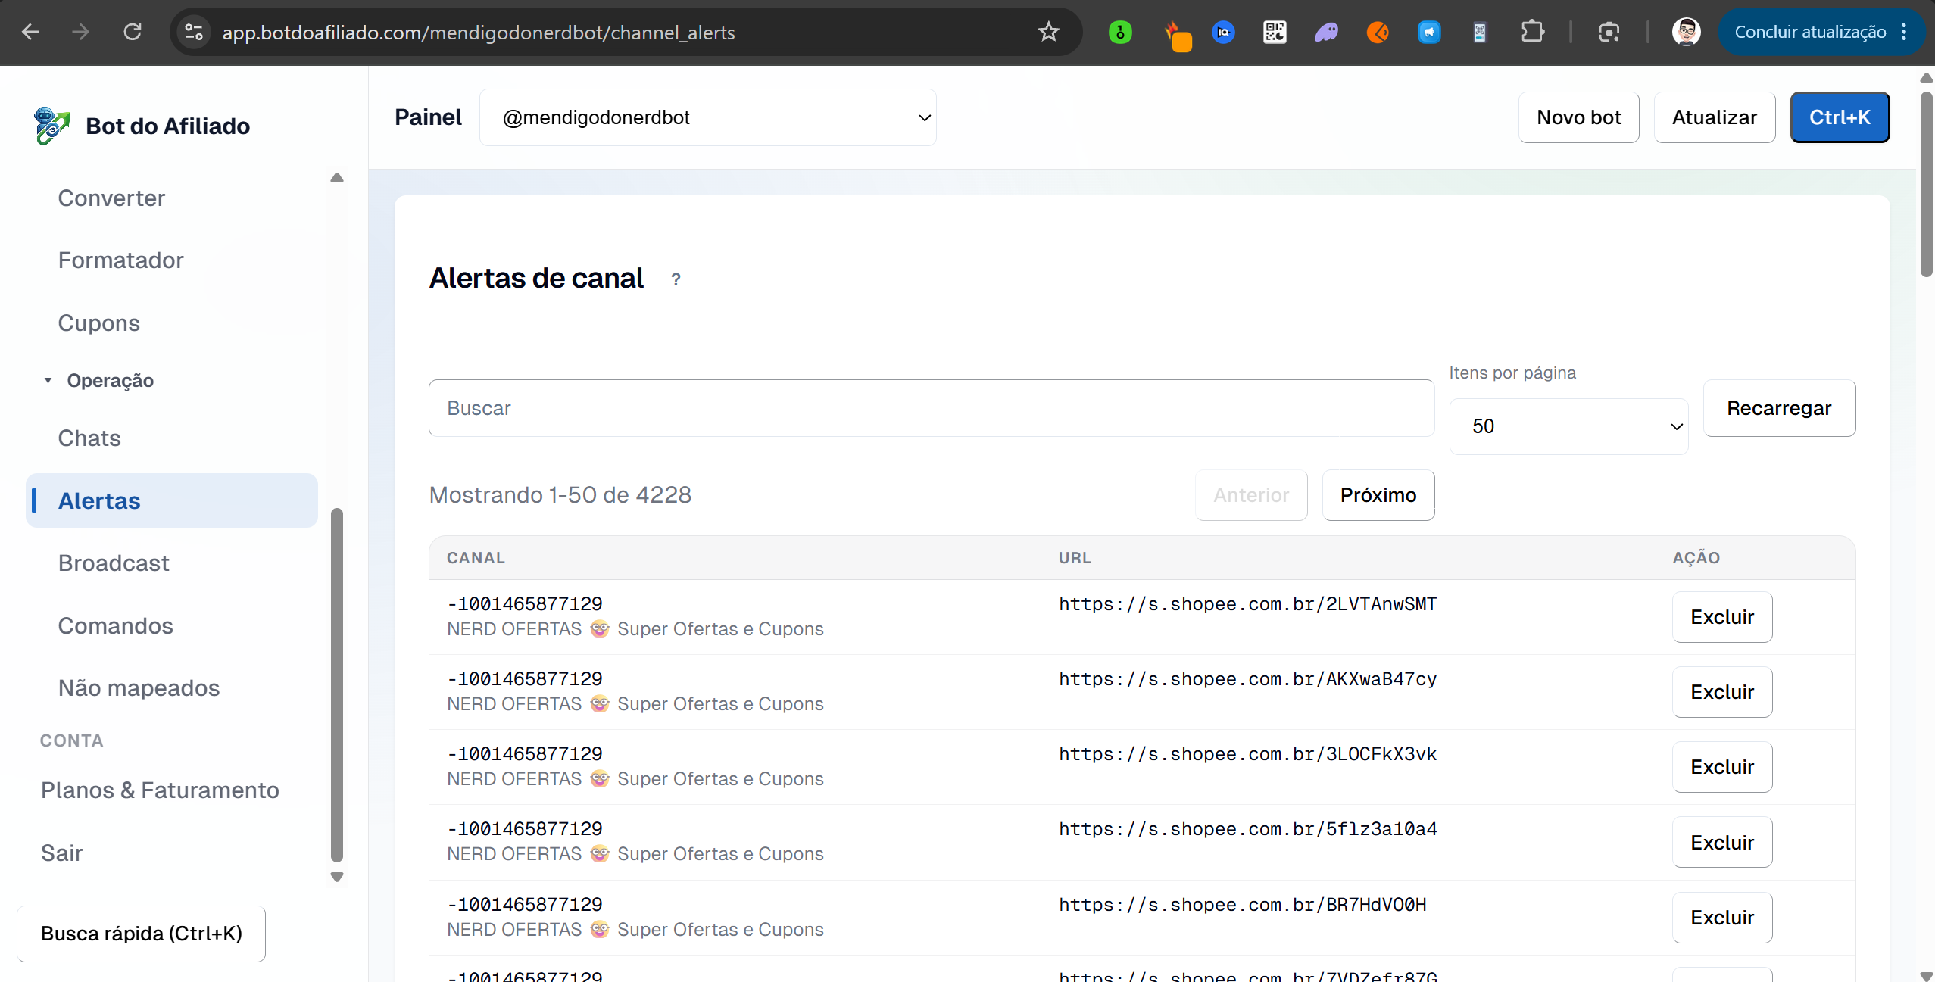Click the page vertical scrollbar thumb
The image size is (1935, 982).
pos(1927,183)
